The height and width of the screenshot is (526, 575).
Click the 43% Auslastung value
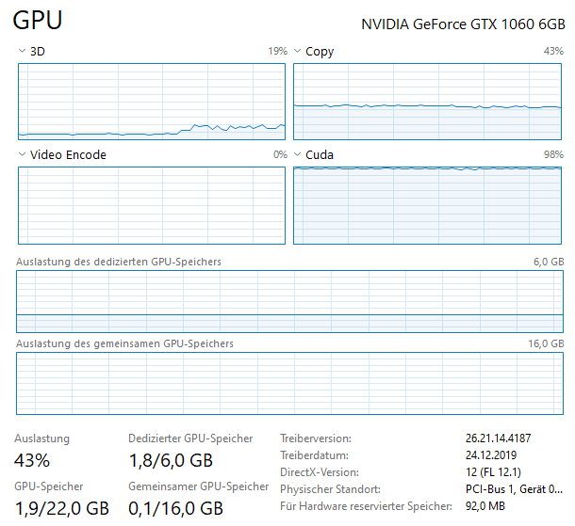(33, 461)
